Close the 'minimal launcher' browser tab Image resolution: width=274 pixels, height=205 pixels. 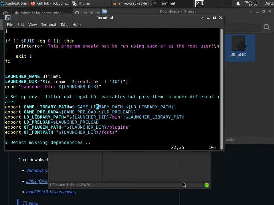[67, 13]
